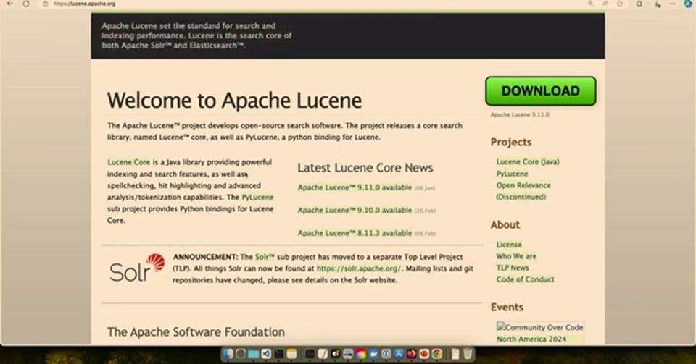Image resolution: width=696 pixels, height=364 pixels.
Task: Click the Apache Software Foundation heading
Action: [x=196, y=331]
